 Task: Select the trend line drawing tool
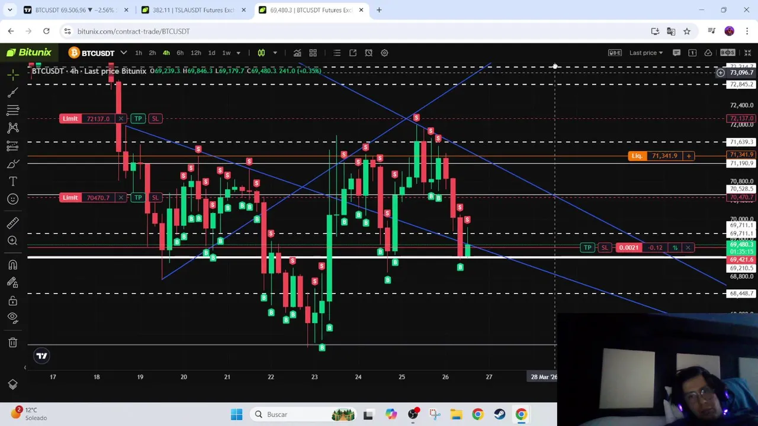pyautogui.click(x=13, y=92)
